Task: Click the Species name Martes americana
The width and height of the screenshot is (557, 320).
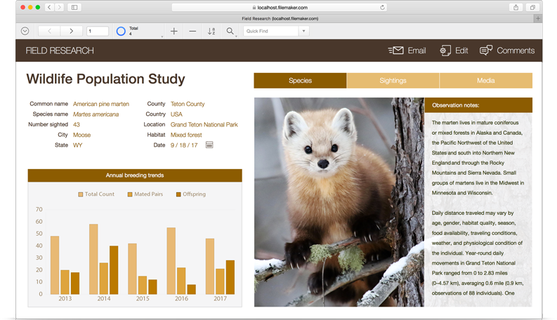Action: coord(96,114)
